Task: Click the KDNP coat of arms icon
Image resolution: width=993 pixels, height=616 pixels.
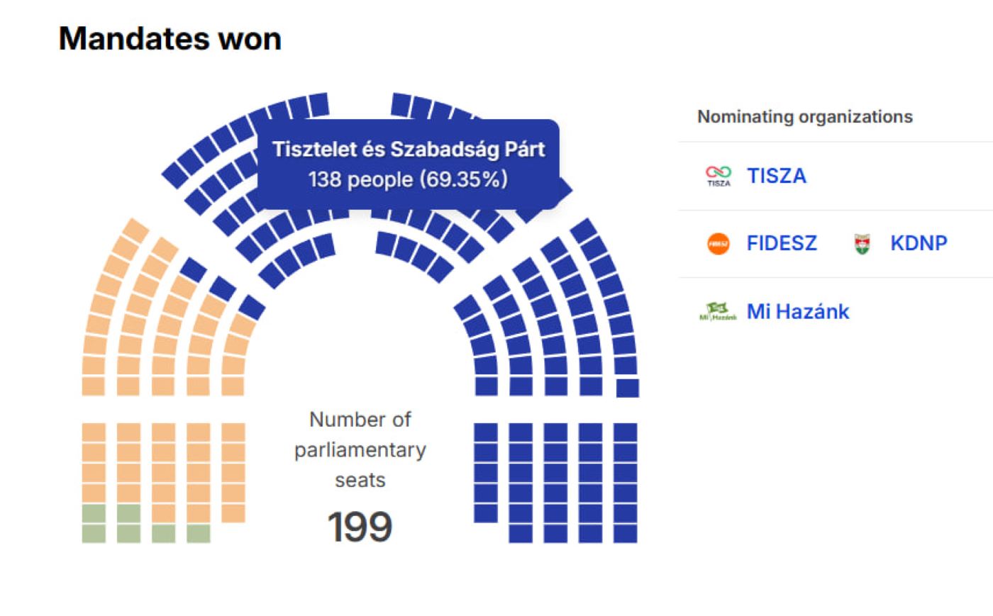Action: [x=862, y=244]
